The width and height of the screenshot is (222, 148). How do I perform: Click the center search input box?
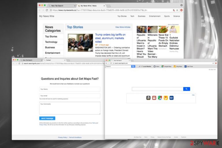158,89
